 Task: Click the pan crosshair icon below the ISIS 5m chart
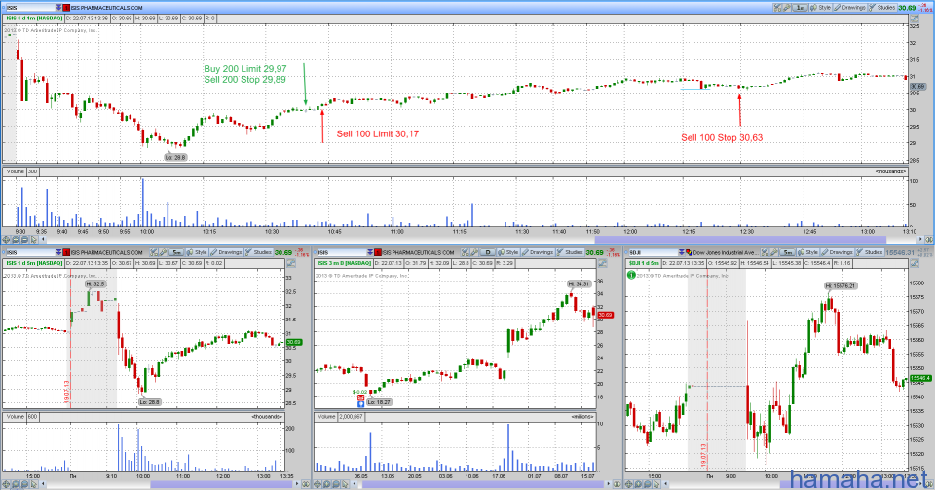(6, 484)
